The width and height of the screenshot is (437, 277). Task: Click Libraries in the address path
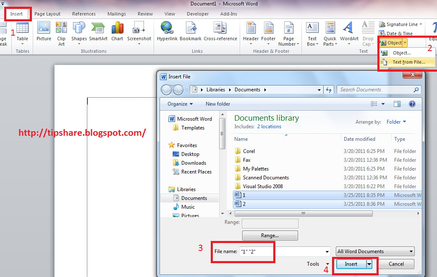click(216, 90)
